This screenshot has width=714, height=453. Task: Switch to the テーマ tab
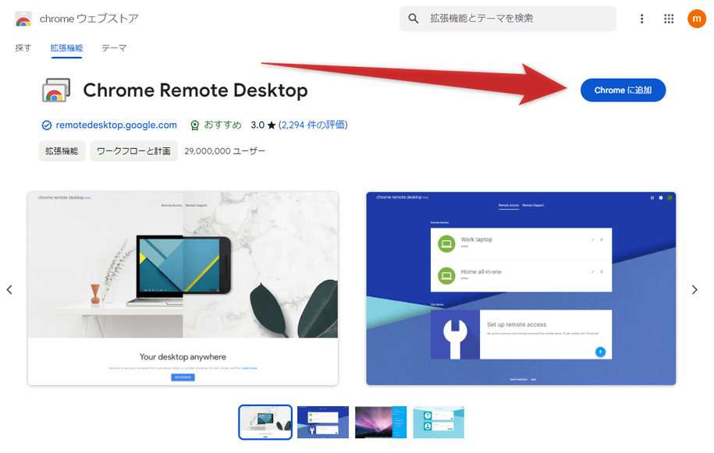tap(114, 48)
